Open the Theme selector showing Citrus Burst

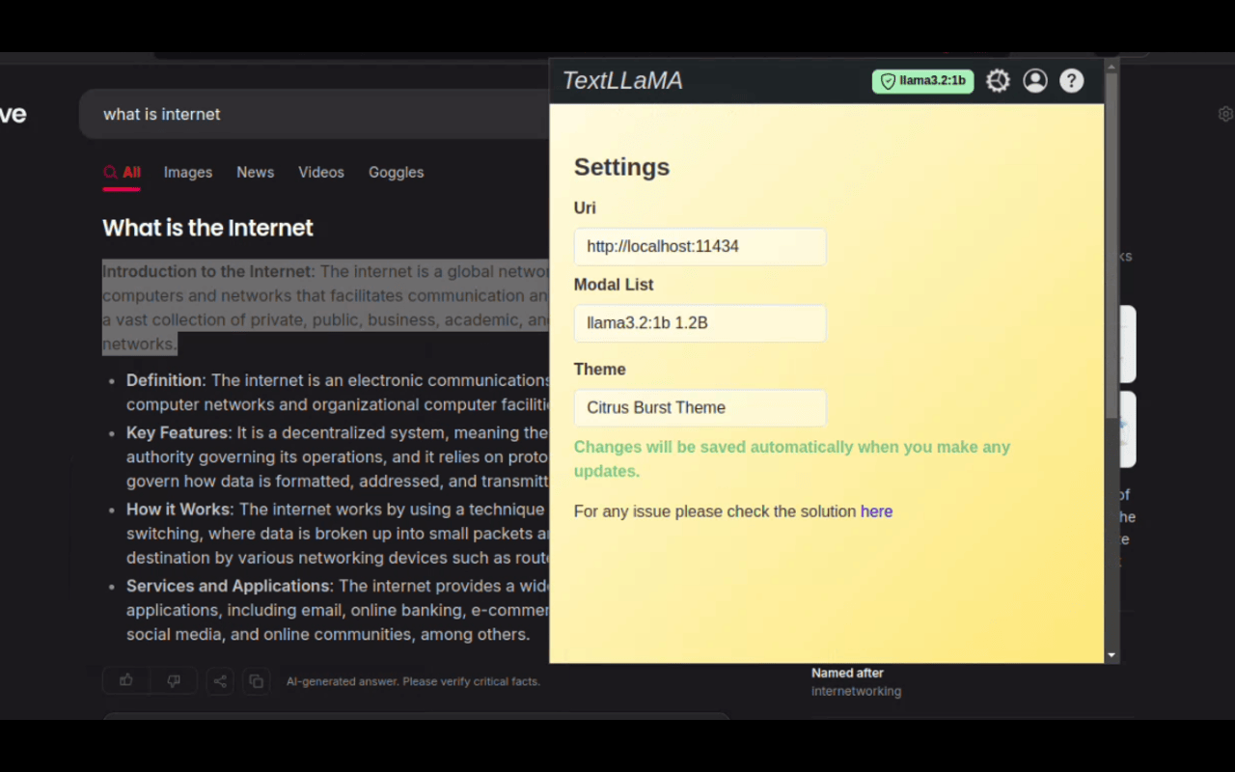[x=700, y=407]
